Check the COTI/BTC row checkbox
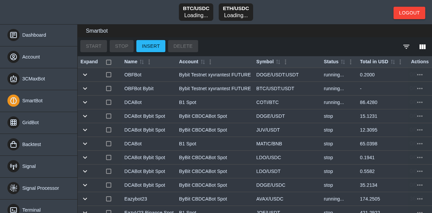Image resolution: width=432 pixels, height=213 pixels. pyautogui.click(x=109, y=102)
